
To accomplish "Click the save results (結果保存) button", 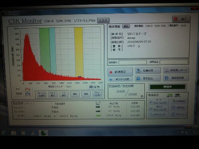I will coord(148,71).
